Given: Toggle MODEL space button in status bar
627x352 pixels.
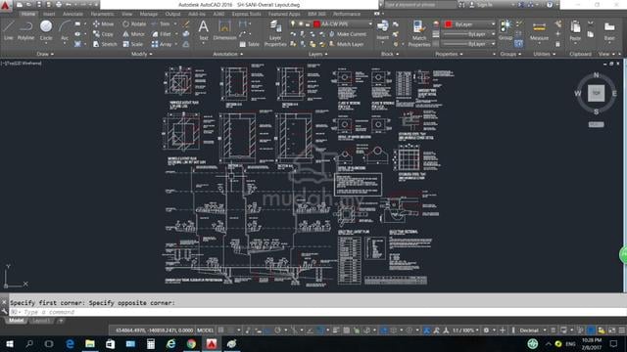Looking at the screenshot, I should (x=205, y=330).
